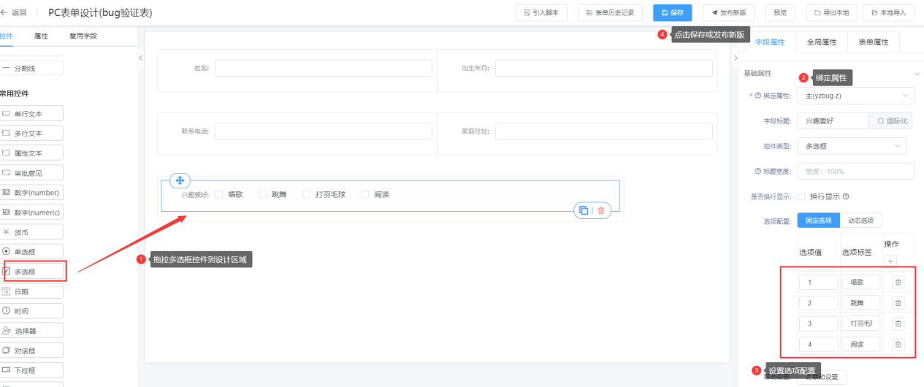Image resolution: width=924 pixels, height=387 pixels.
Task: Click the move handle icon on the checkbox field
Action: [180, 180]
